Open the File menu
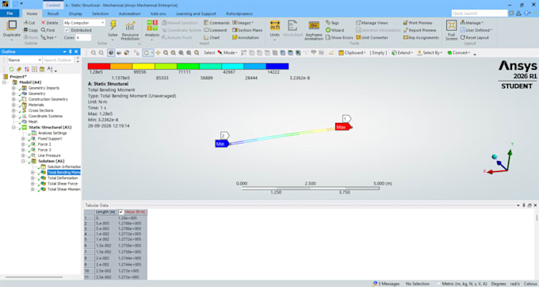The image size is (539, 287). (x=10, y=13)
